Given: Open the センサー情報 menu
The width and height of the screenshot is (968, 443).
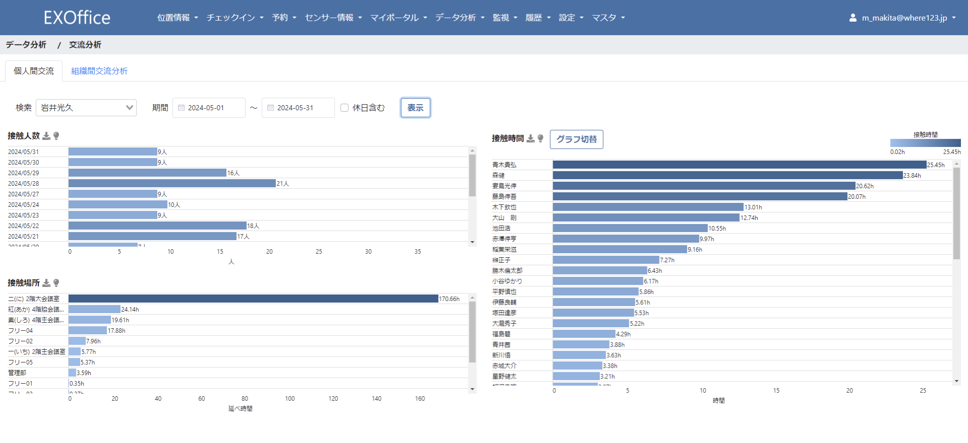Looking at the screenshot, I should click(x=334, y=18).
